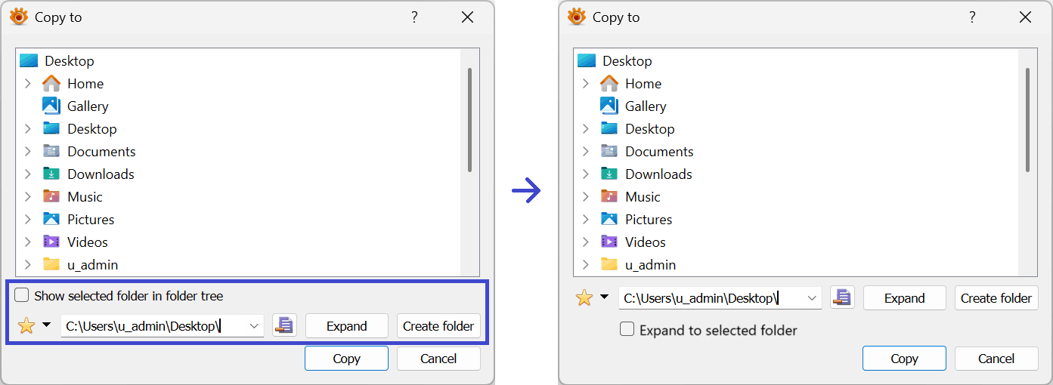This screenshot has height=385, width=1053.
Task: Expand the Music node in left dialog
Action: [28, 196]
